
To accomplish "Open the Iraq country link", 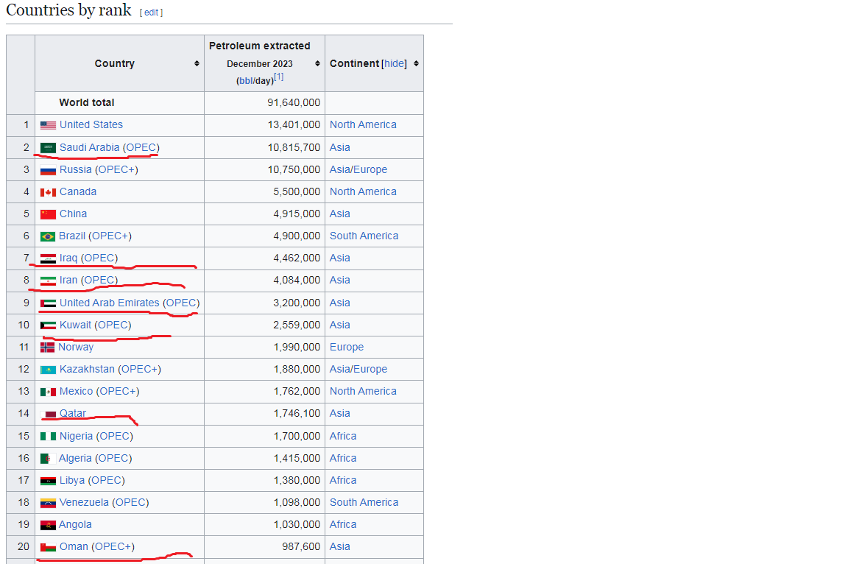I will [68, 258].
